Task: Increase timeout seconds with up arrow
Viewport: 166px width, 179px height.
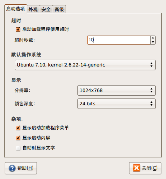Action: (x=153, y=38)
